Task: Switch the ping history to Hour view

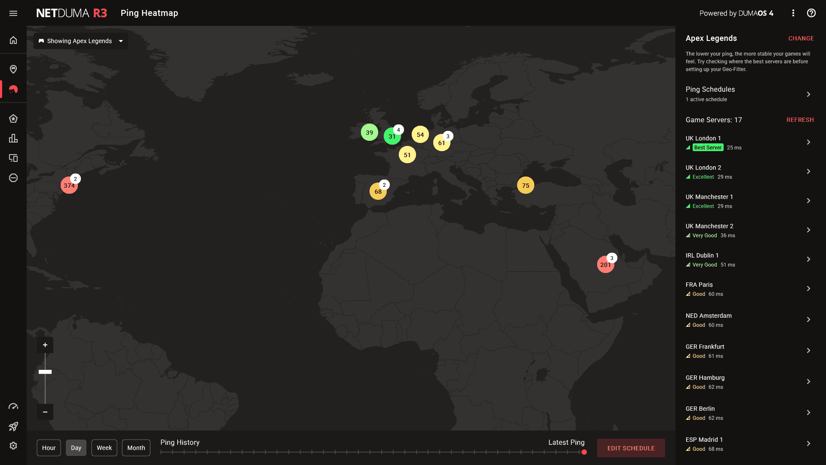Action: pyautogui.click(x=49, y=448)
